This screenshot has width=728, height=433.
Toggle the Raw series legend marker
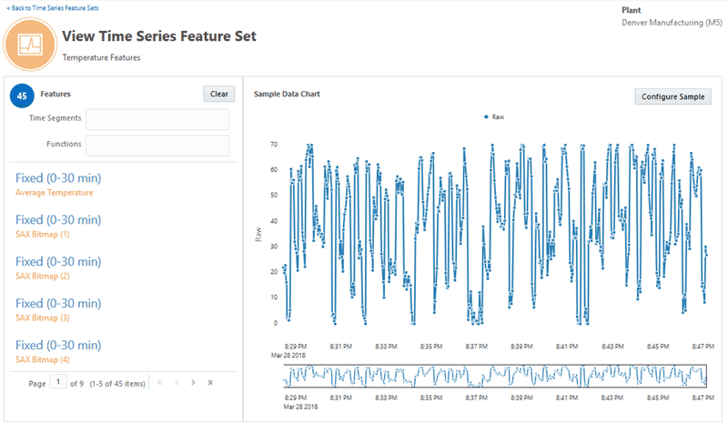[x=486, y=117]
